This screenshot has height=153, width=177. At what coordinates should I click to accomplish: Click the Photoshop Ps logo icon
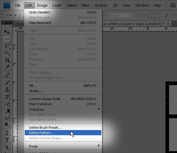(x=7, y=5)
